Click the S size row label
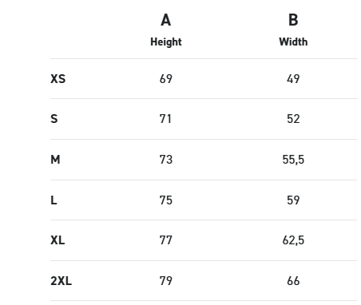This screenshot has height=305, width=361. pyautogui.click(x=54, y=119)
